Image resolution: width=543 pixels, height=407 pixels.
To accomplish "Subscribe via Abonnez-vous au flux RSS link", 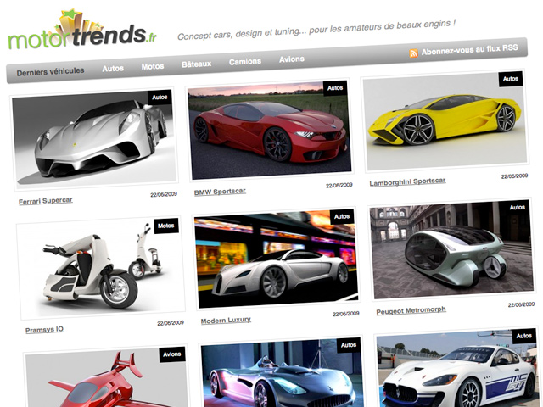I will click(x=469, y=49).
